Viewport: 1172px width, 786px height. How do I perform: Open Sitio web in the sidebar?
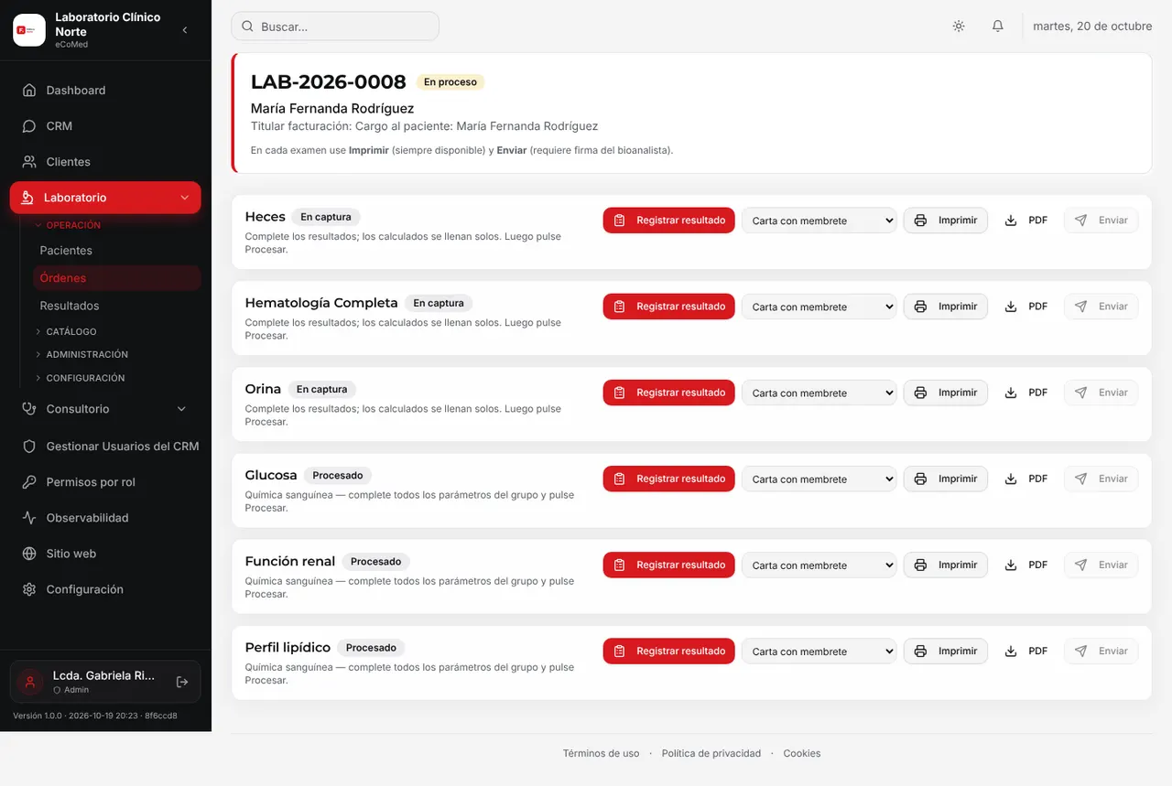105,554
